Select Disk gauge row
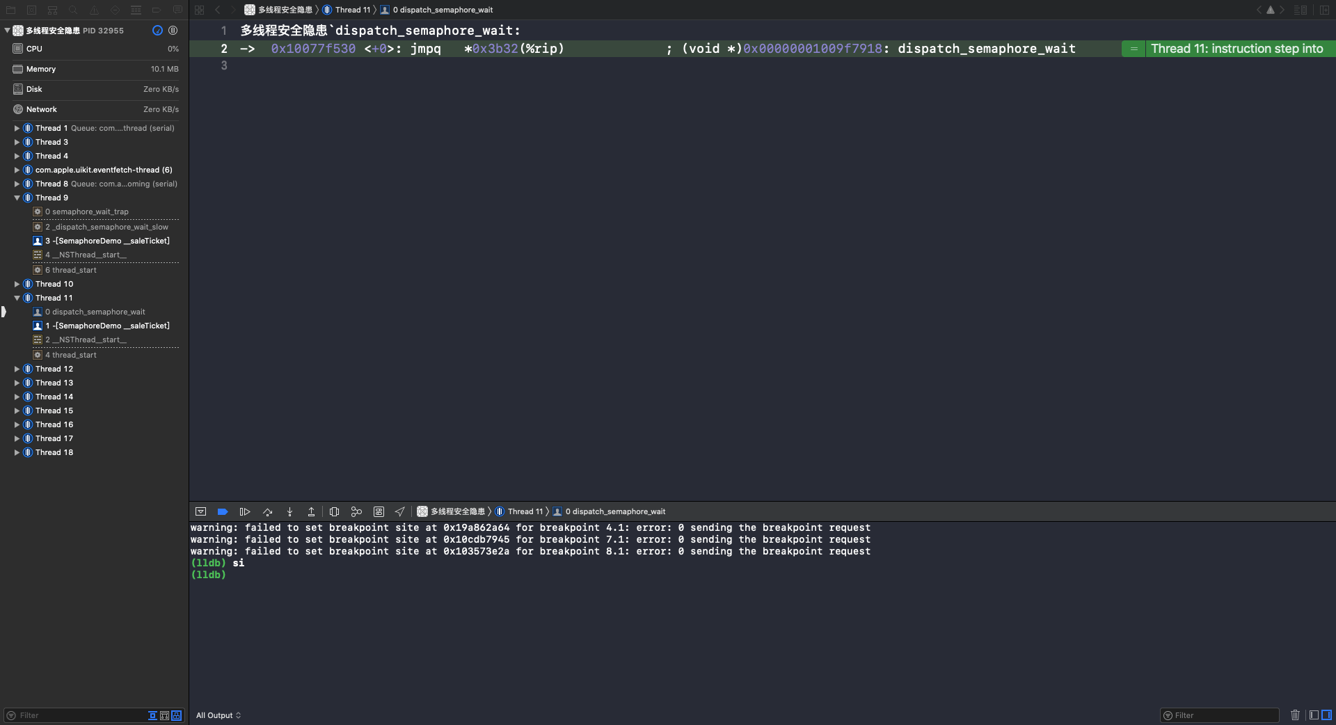Image resolution: width=1336 pixels, height=725 pixels. [95, 89]
